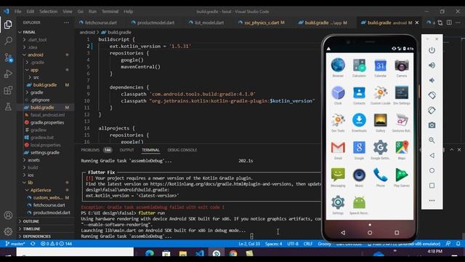Click the UTF-8 encoding status item
Viewport: 465px width, 262px height.
[x=293, y=244]
